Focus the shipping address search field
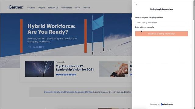 [161, 22]
